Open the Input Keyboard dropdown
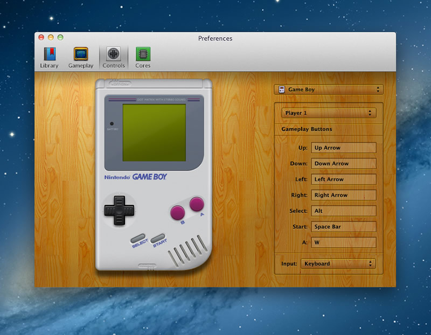The height and width of the screenshot is (335, 431). (x=338, y=263)
